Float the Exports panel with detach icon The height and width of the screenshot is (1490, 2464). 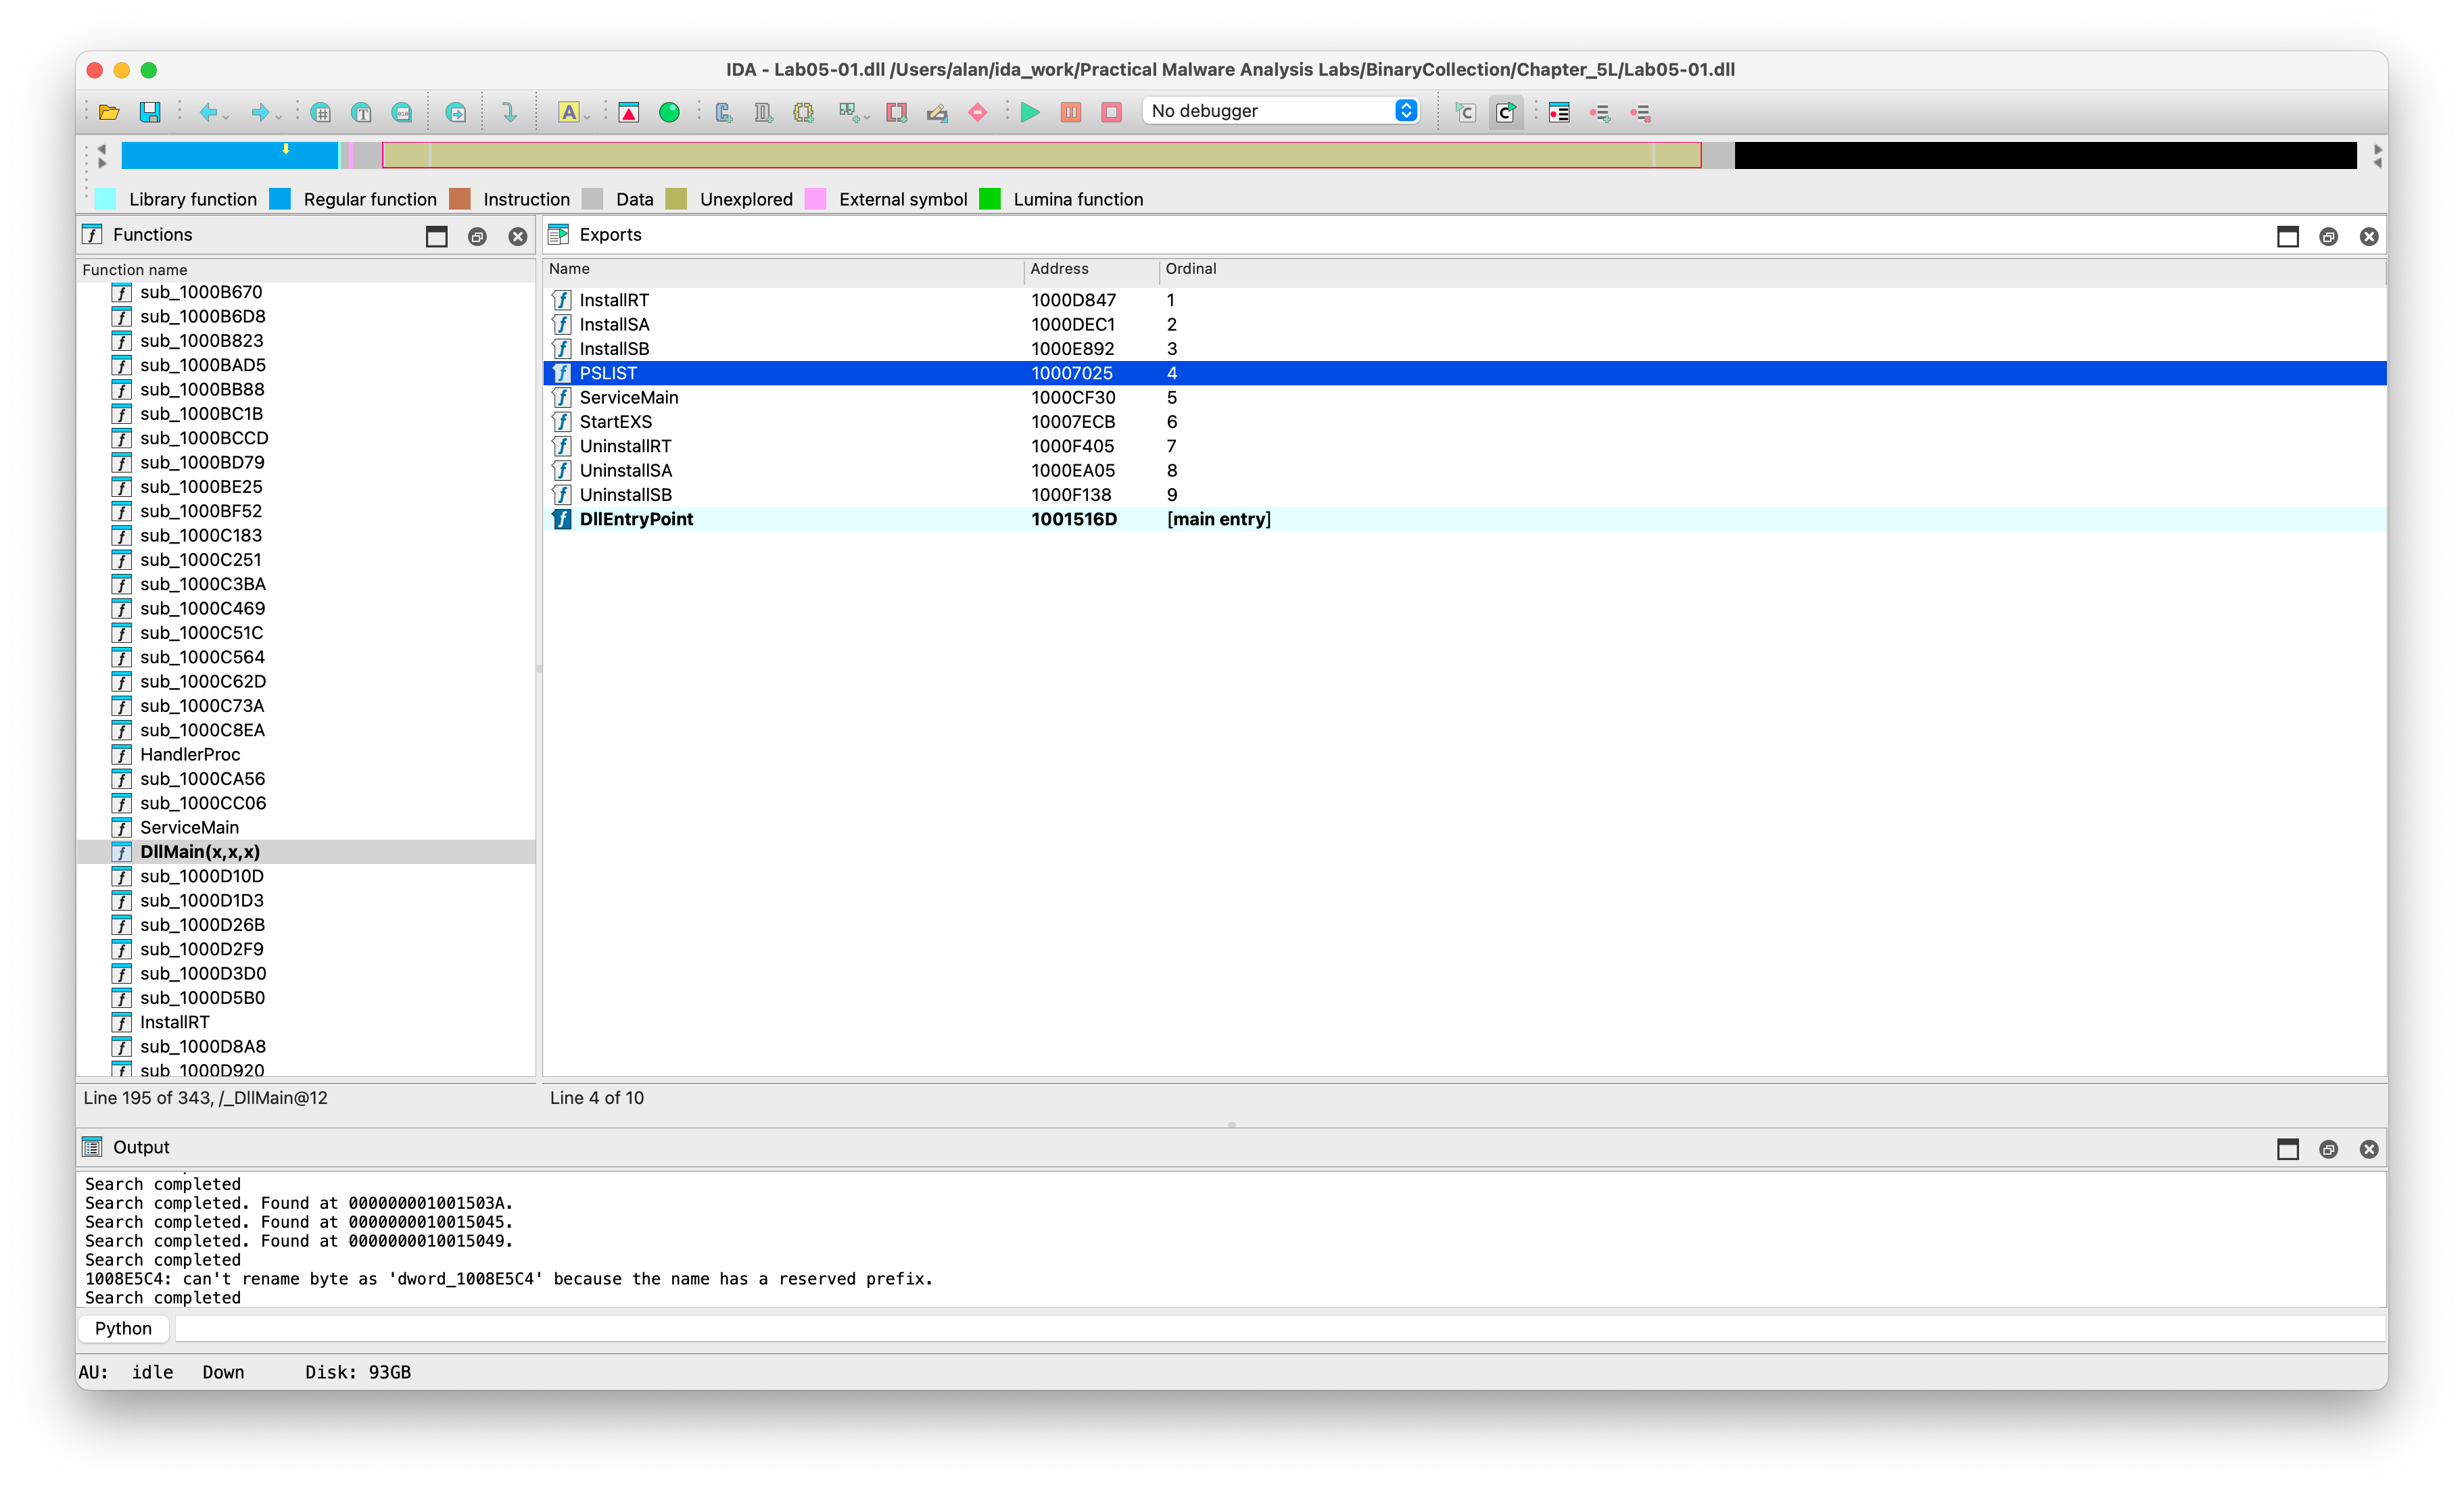coord(2328,237)
